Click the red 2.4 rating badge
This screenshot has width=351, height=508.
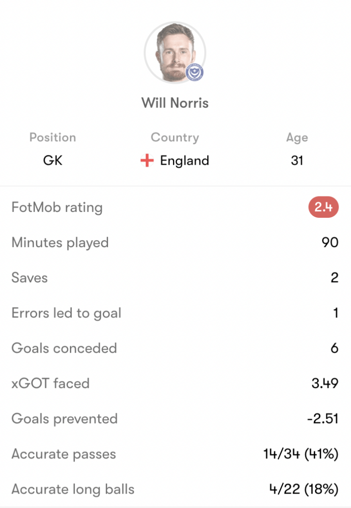323,207
